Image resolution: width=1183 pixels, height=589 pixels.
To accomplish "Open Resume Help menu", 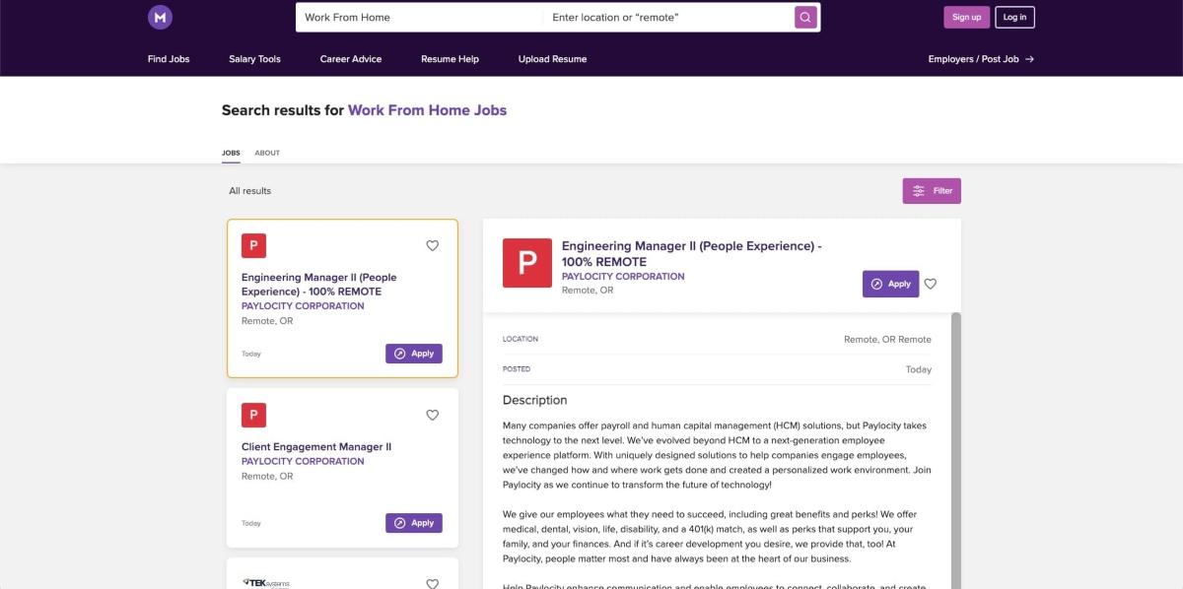I will 450,59.
